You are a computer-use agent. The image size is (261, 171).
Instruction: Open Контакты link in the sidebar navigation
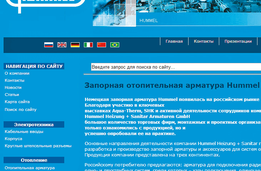click(15, 80)
